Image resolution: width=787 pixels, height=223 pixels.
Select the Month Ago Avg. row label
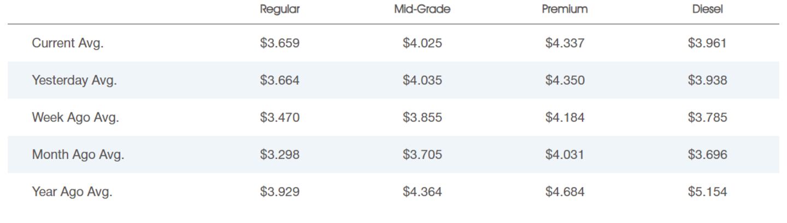(x=78, y=154)
